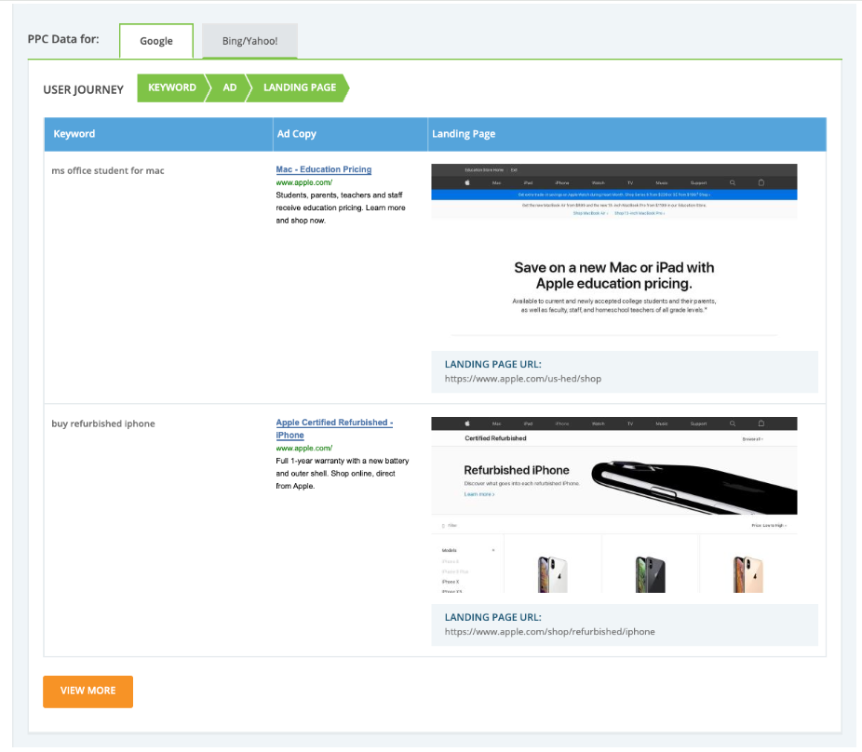862x752 pixels.
Task: Click the search icon in education pricing preview
Action: [x=733, y=183]
